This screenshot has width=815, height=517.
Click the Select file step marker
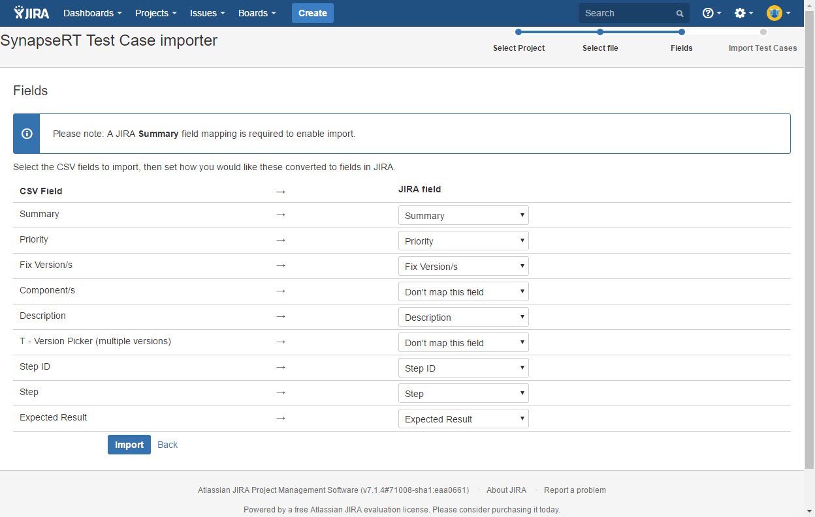600,32
